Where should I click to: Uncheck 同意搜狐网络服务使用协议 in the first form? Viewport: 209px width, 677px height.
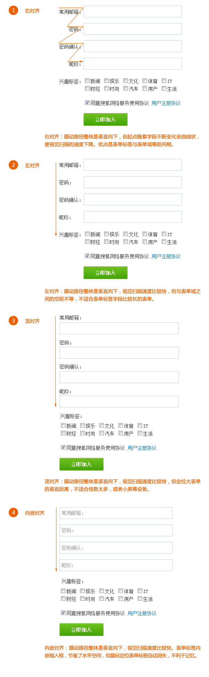coord(87,103)
